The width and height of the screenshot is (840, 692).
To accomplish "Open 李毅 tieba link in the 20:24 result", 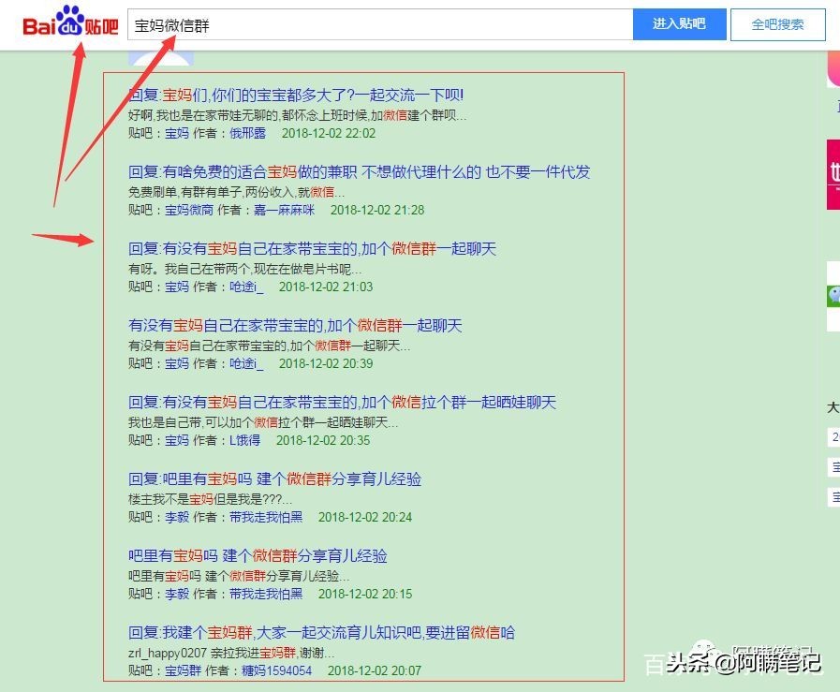I will point(177,517).
